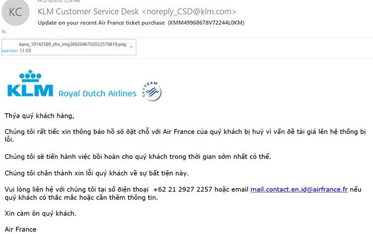This screenshot has width=373, height=234.
Task: Click the To recipient label
Action: pos(3,32)
